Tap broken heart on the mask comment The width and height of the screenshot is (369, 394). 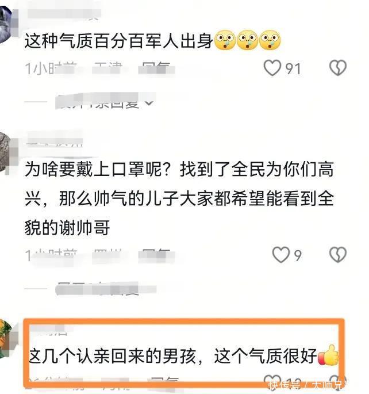click(x=338, y=255)
